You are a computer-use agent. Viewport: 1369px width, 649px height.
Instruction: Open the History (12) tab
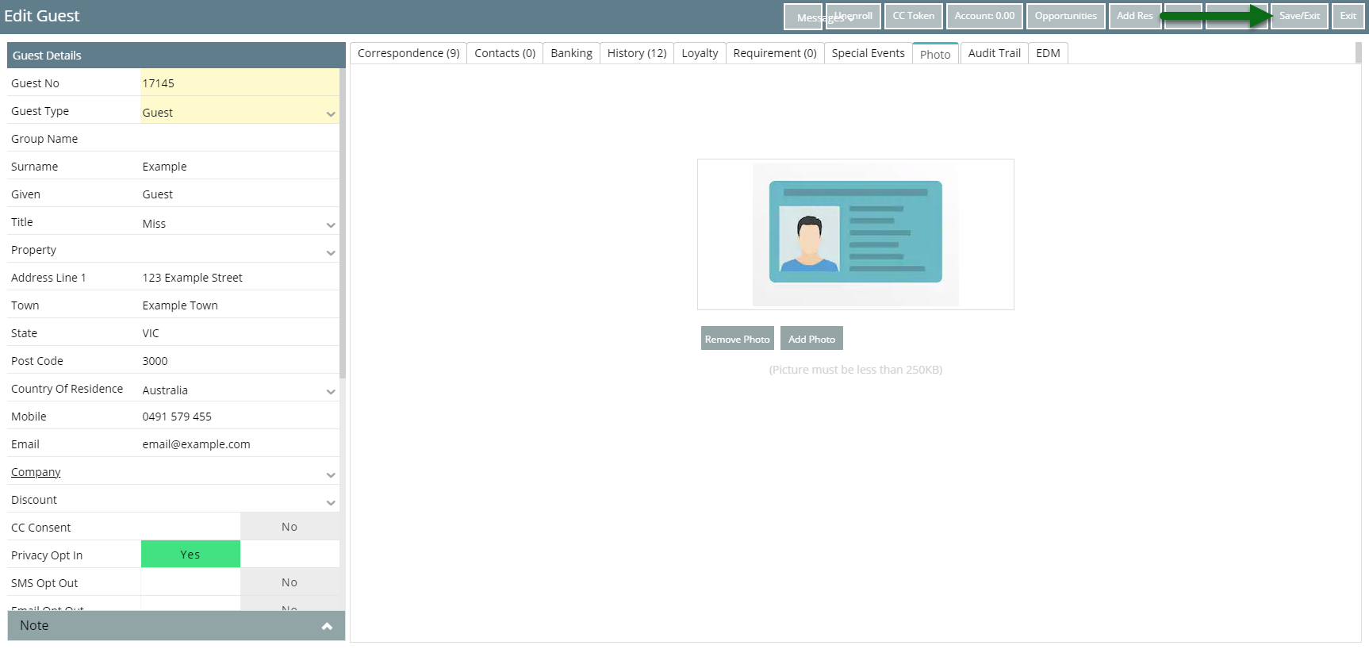click(637, 53)
